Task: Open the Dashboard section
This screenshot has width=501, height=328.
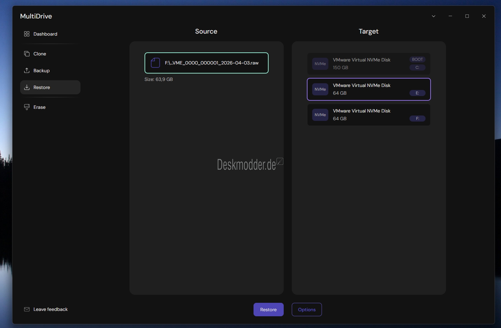Action: (45, 34)
